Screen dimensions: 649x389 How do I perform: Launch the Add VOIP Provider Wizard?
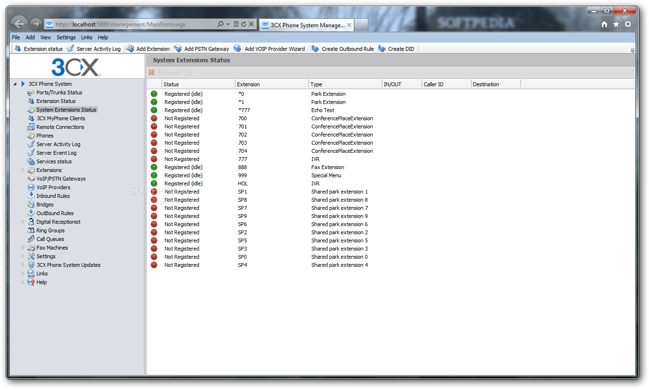(269, 49)
